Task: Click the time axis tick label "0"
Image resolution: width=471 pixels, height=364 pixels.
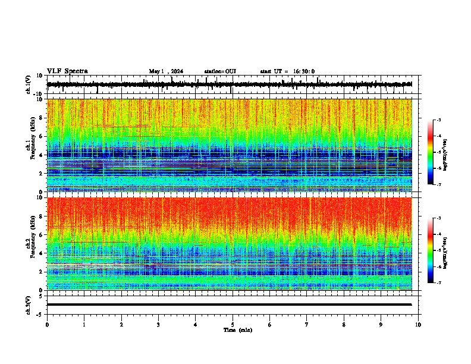Action: click(x=47, y=325)
